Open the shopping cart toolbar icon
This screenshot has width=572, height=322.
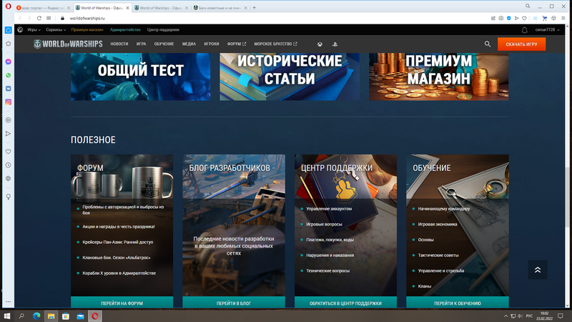545,18
